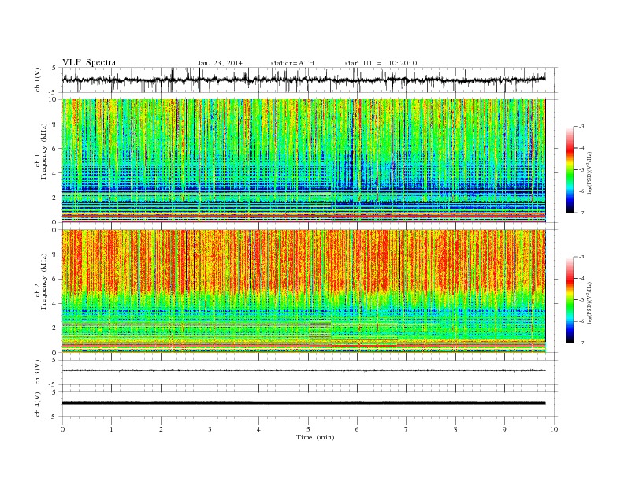Click the ch.2 spectrogram color scale bar
The width and height of the screenshot is (624, 482).
(x=570, y=299)
